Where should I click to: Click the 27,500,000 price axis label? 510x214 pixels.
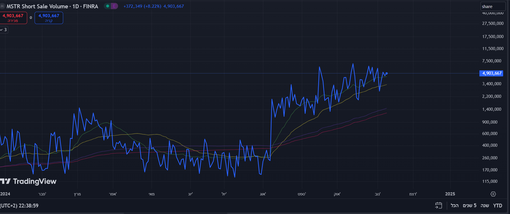pos(493,23)
